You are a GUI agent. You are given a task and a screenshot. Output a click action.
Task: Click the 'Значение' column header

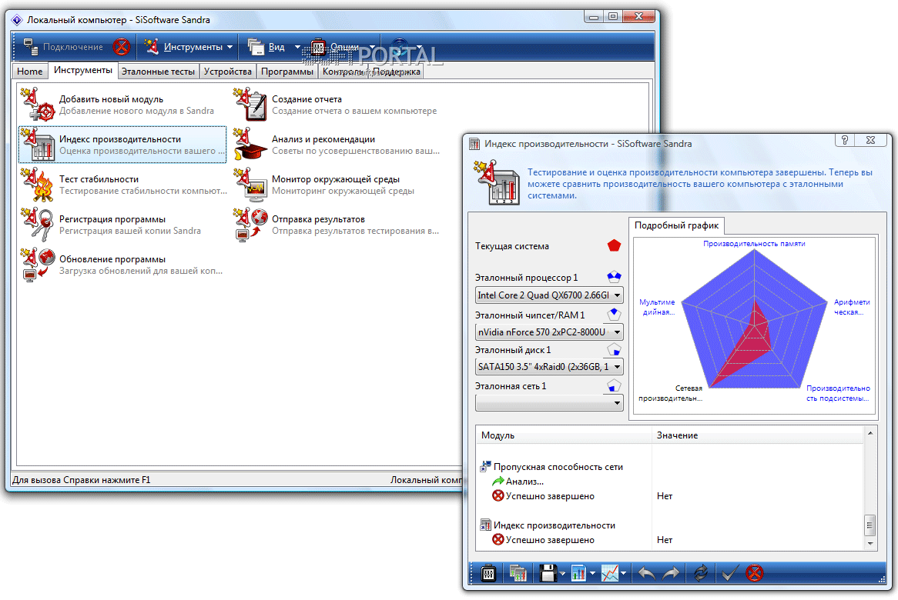point(757,435)
